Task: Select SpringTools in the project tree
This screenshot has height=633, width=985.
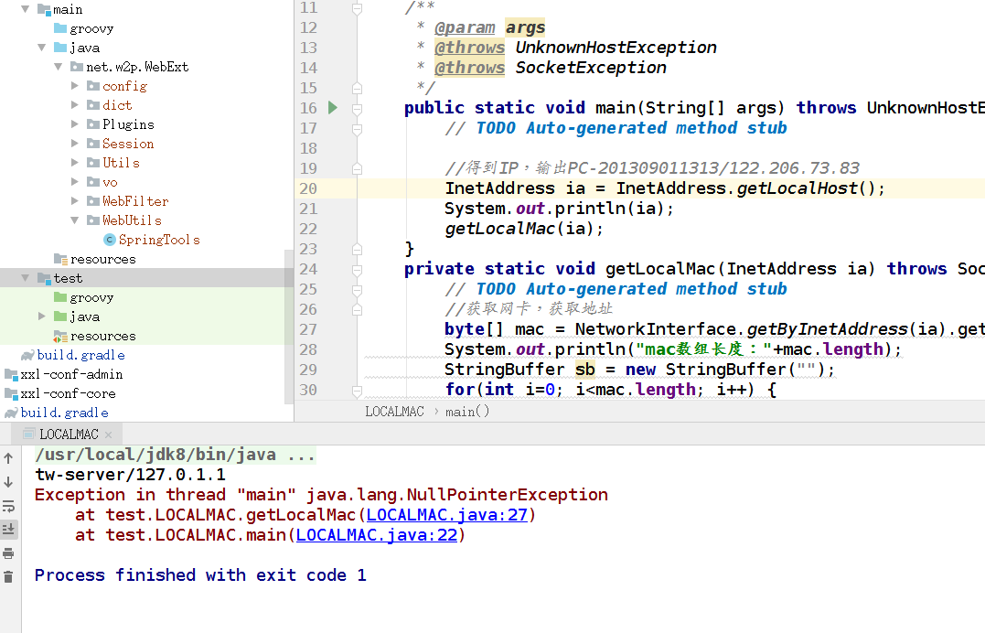Action: point(159,240)
